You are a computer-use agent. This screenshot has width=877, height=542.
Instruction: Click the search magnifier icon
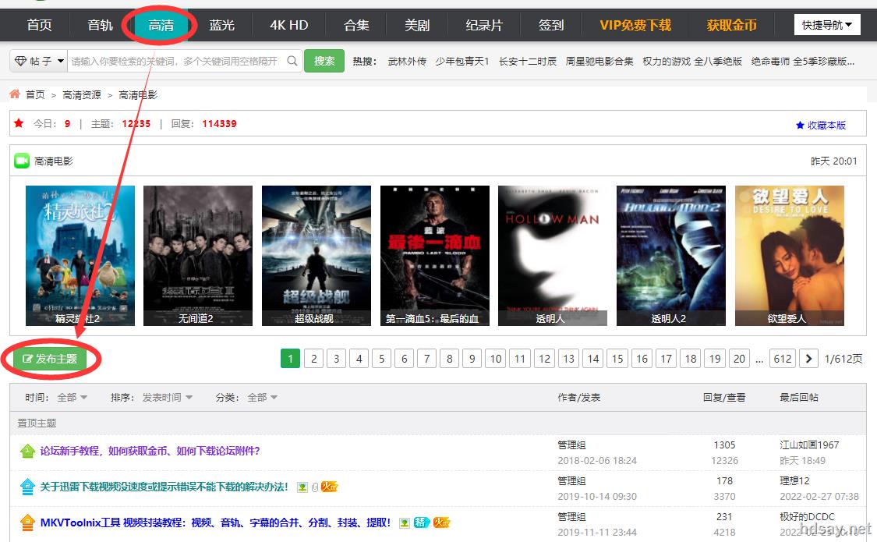292,60
